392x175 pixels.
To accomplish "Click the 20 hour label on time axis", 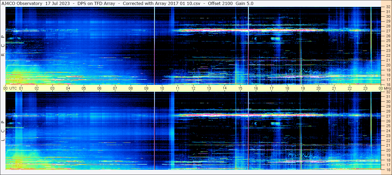I will point(318,88).
